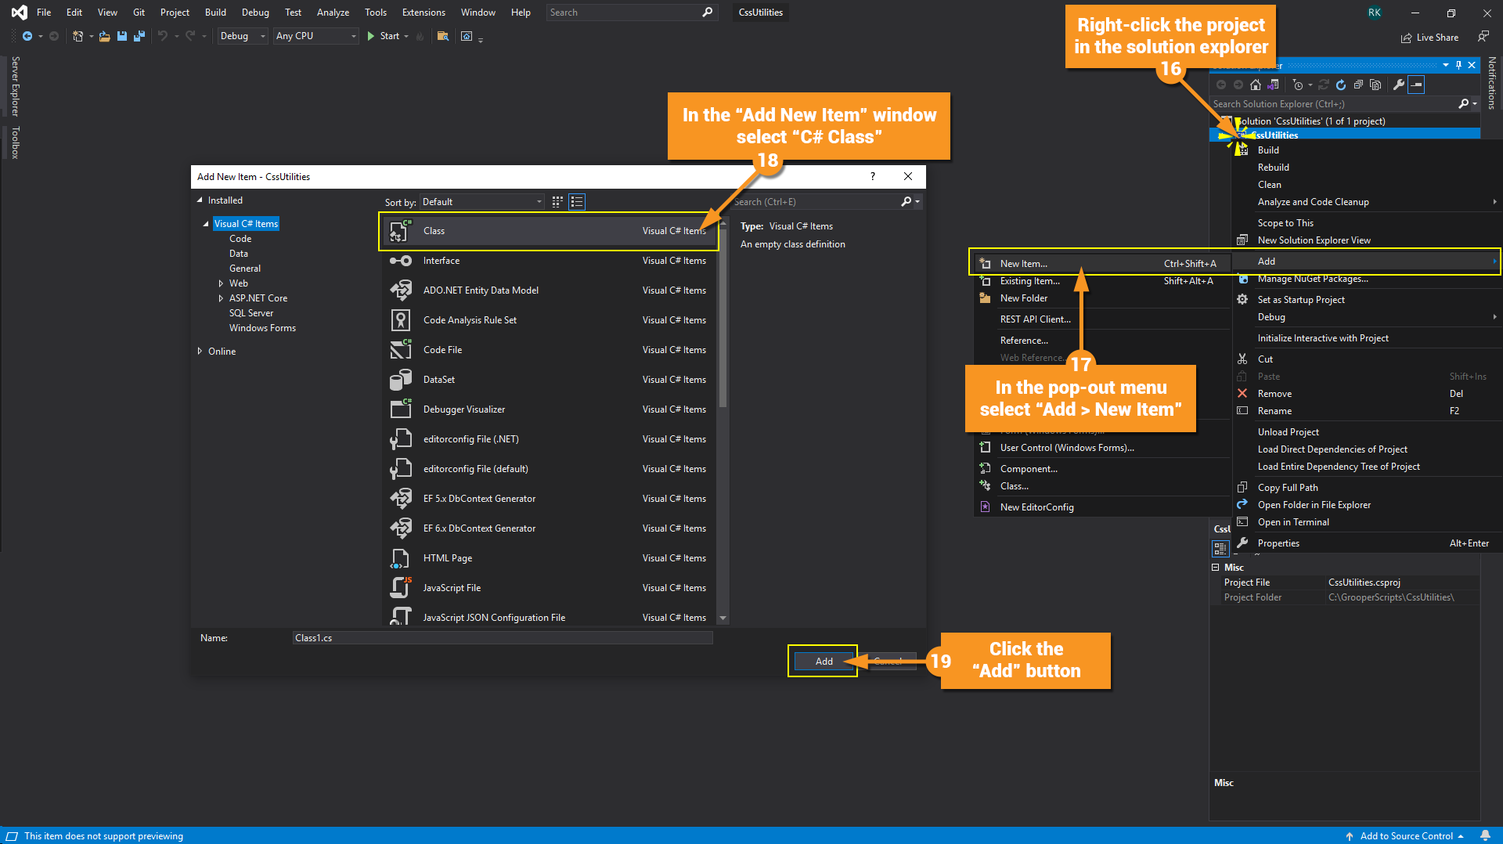Save the current file with the disk icon
1503x844 pixels.
click(x=122, y=36)
